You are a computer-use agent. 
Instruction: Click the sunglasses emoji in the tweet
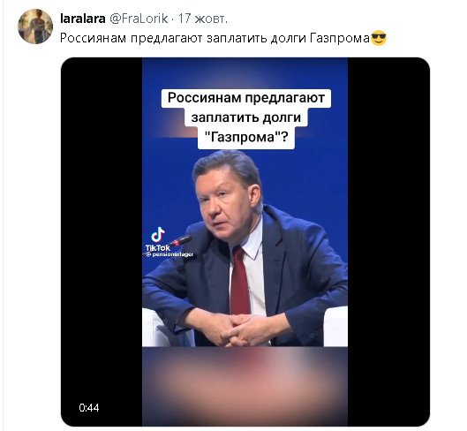point(378,38)
